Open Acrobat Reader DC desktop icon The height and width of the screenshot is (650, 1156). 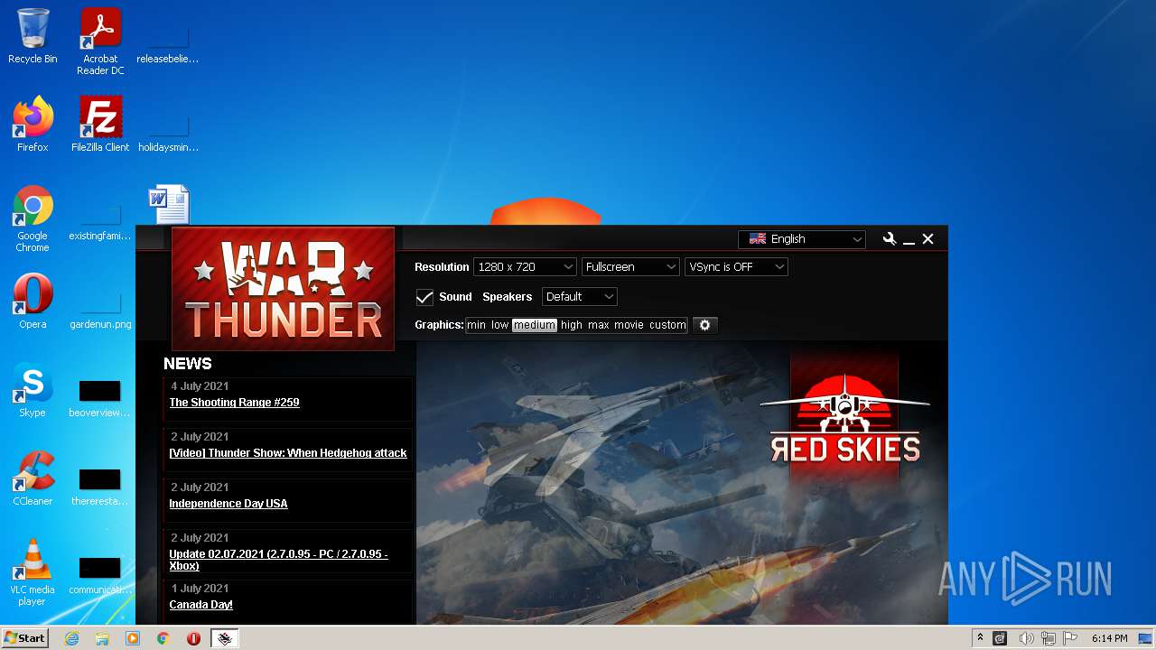pyautogui.click(x=100, y=42)
